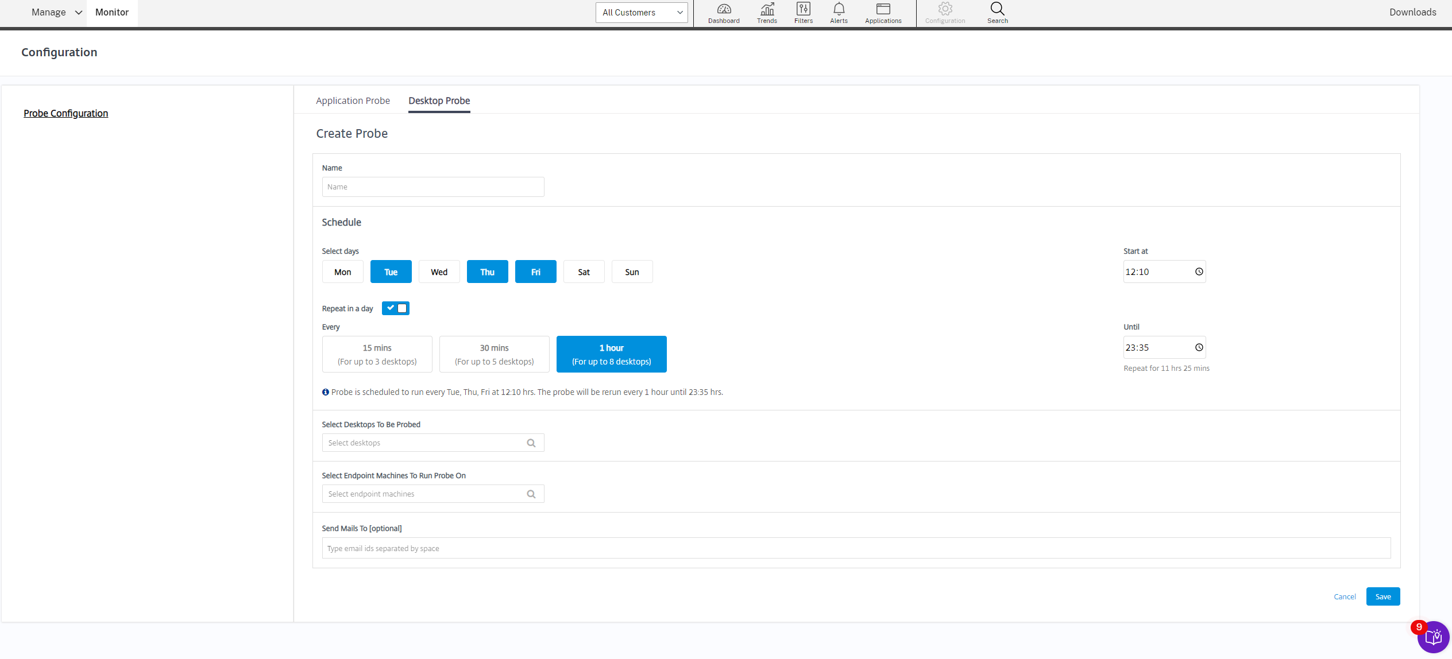Click the Cancel link
Screen dimensions: 1452x659
coord(1345,597)
